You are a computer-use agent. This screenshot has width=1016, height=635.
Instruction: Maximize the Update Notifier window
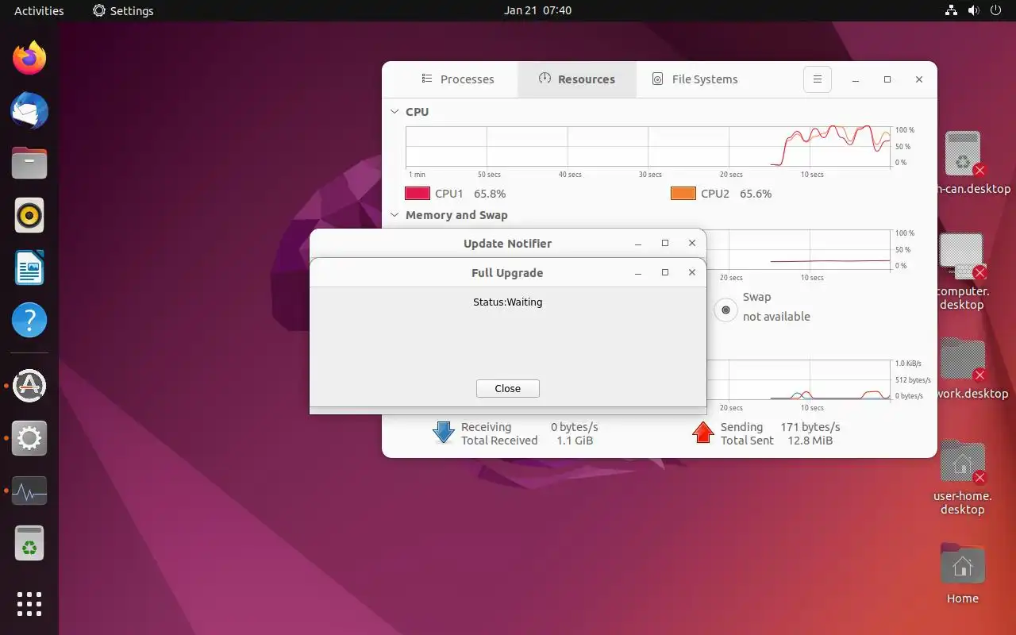coord(665,243)
